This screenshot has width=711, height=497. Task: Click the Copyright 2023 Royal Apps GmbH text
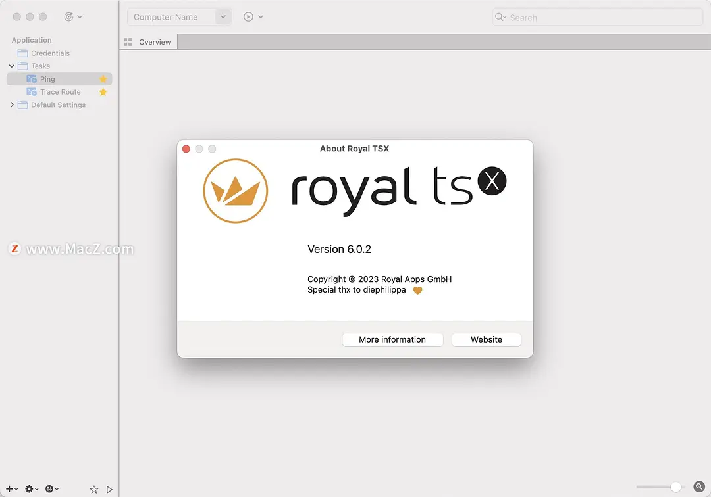pyautogui.click(x=380, y=279)
